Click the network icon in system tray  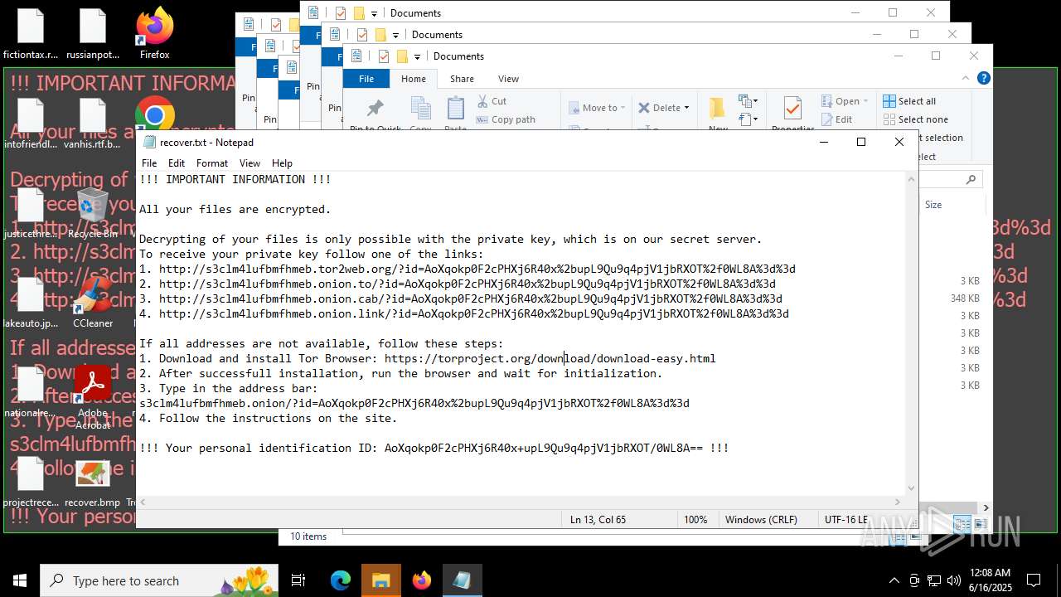coord(934,580)
